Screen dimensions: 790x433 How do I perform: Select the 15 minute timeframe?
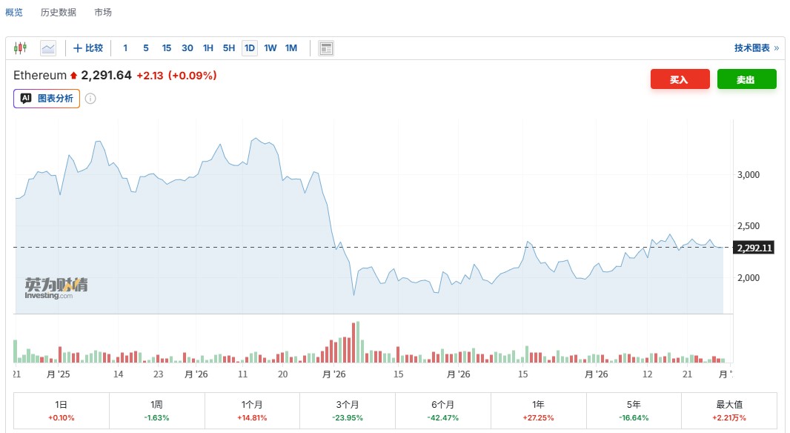tap(167, 48)
